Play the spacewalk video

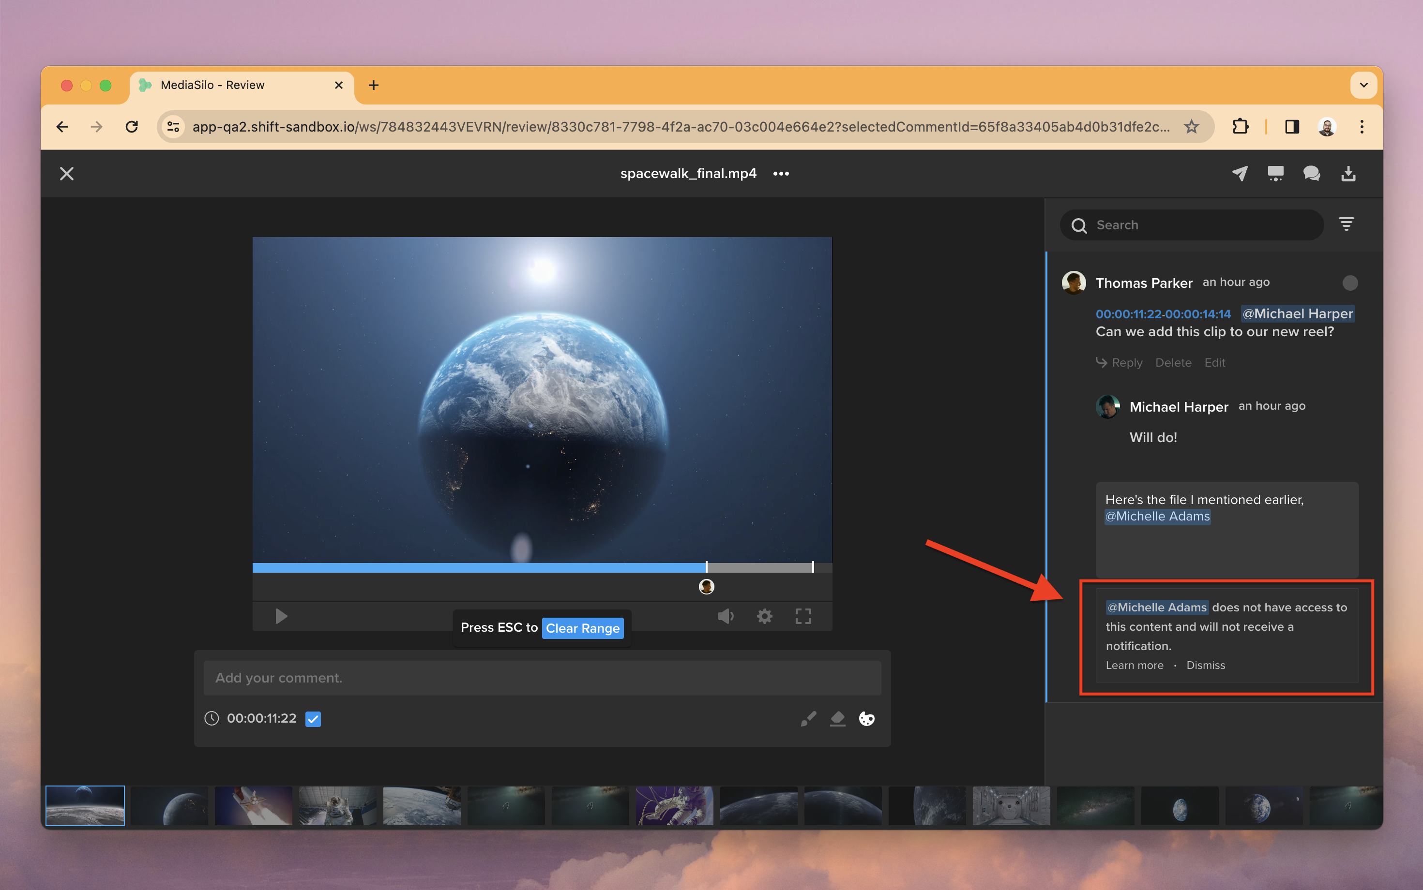[x=281, y=616]
